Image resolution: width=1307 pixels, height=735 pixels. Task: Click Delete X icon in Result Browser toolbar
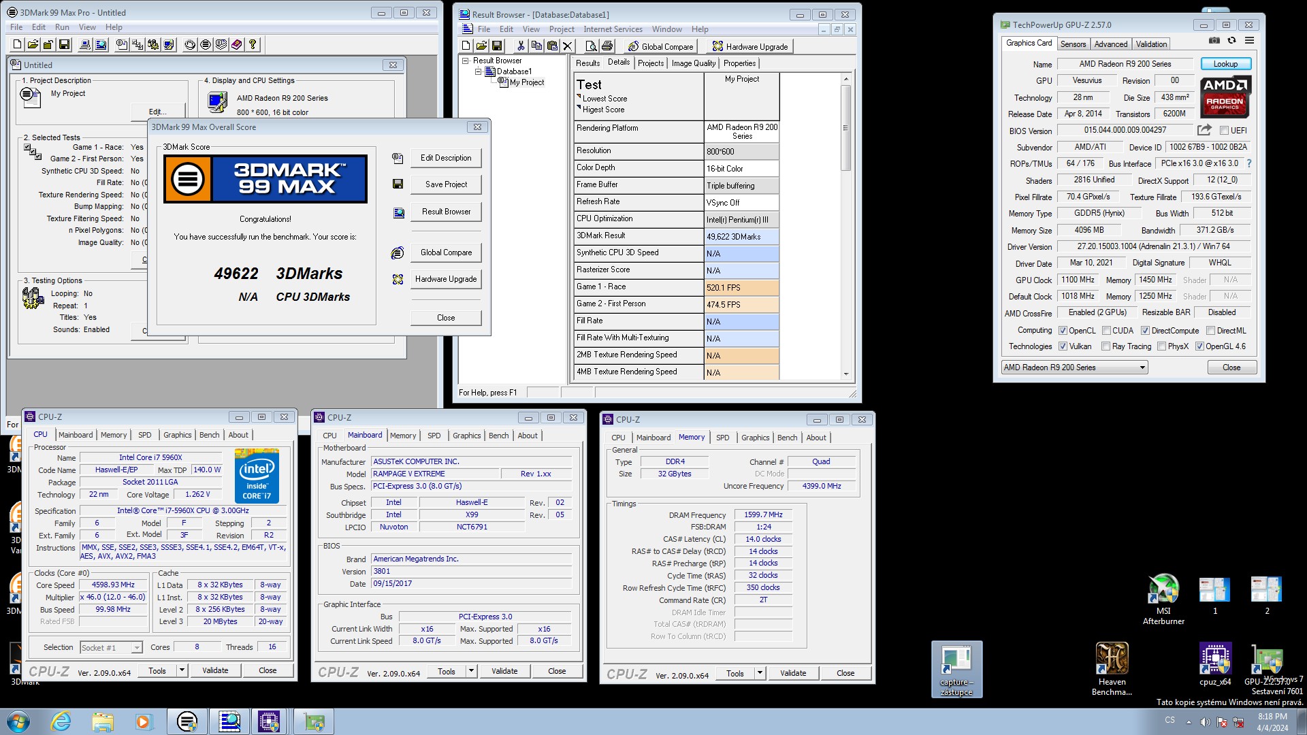pyautogui.click(x=568, y=46)
